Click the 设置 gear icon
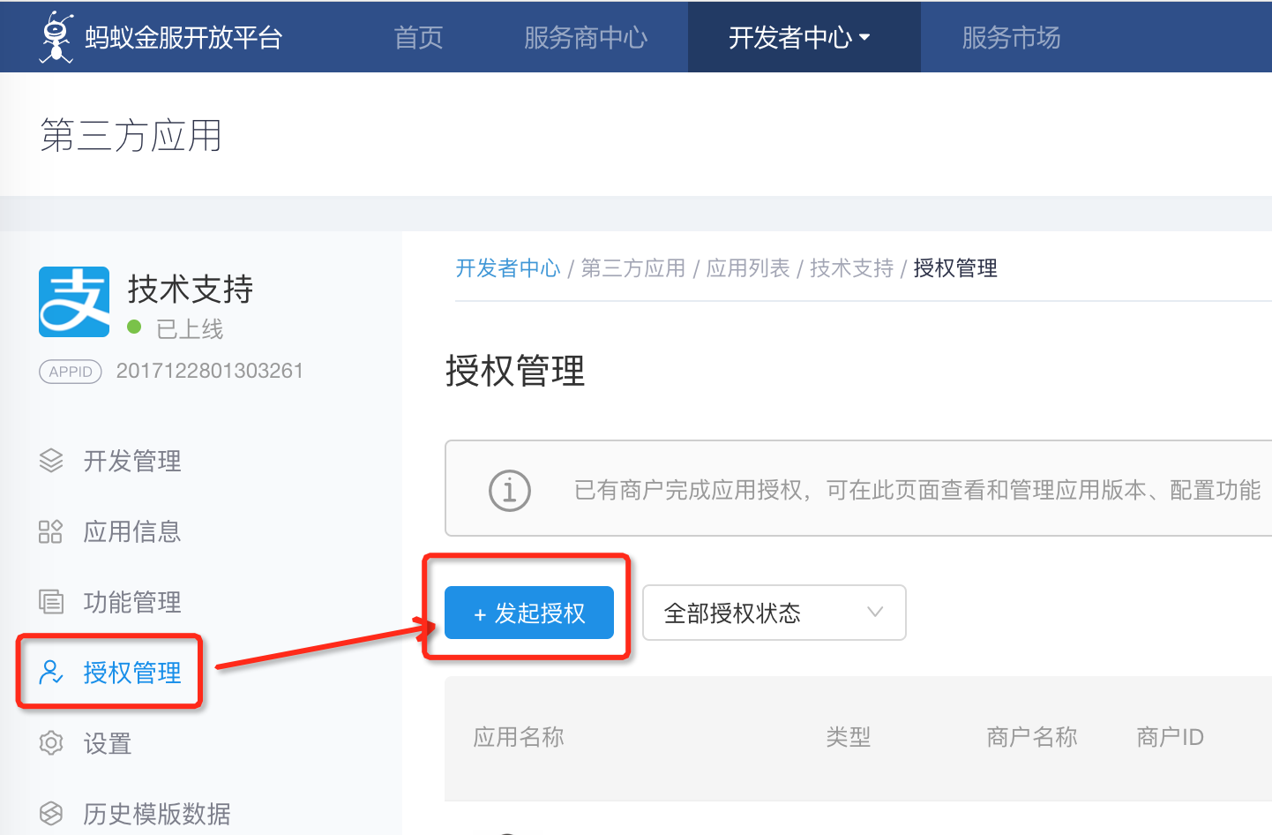The width and height of the screenshot is (1272, 835). pyautogui.click(x=51, y=743)
